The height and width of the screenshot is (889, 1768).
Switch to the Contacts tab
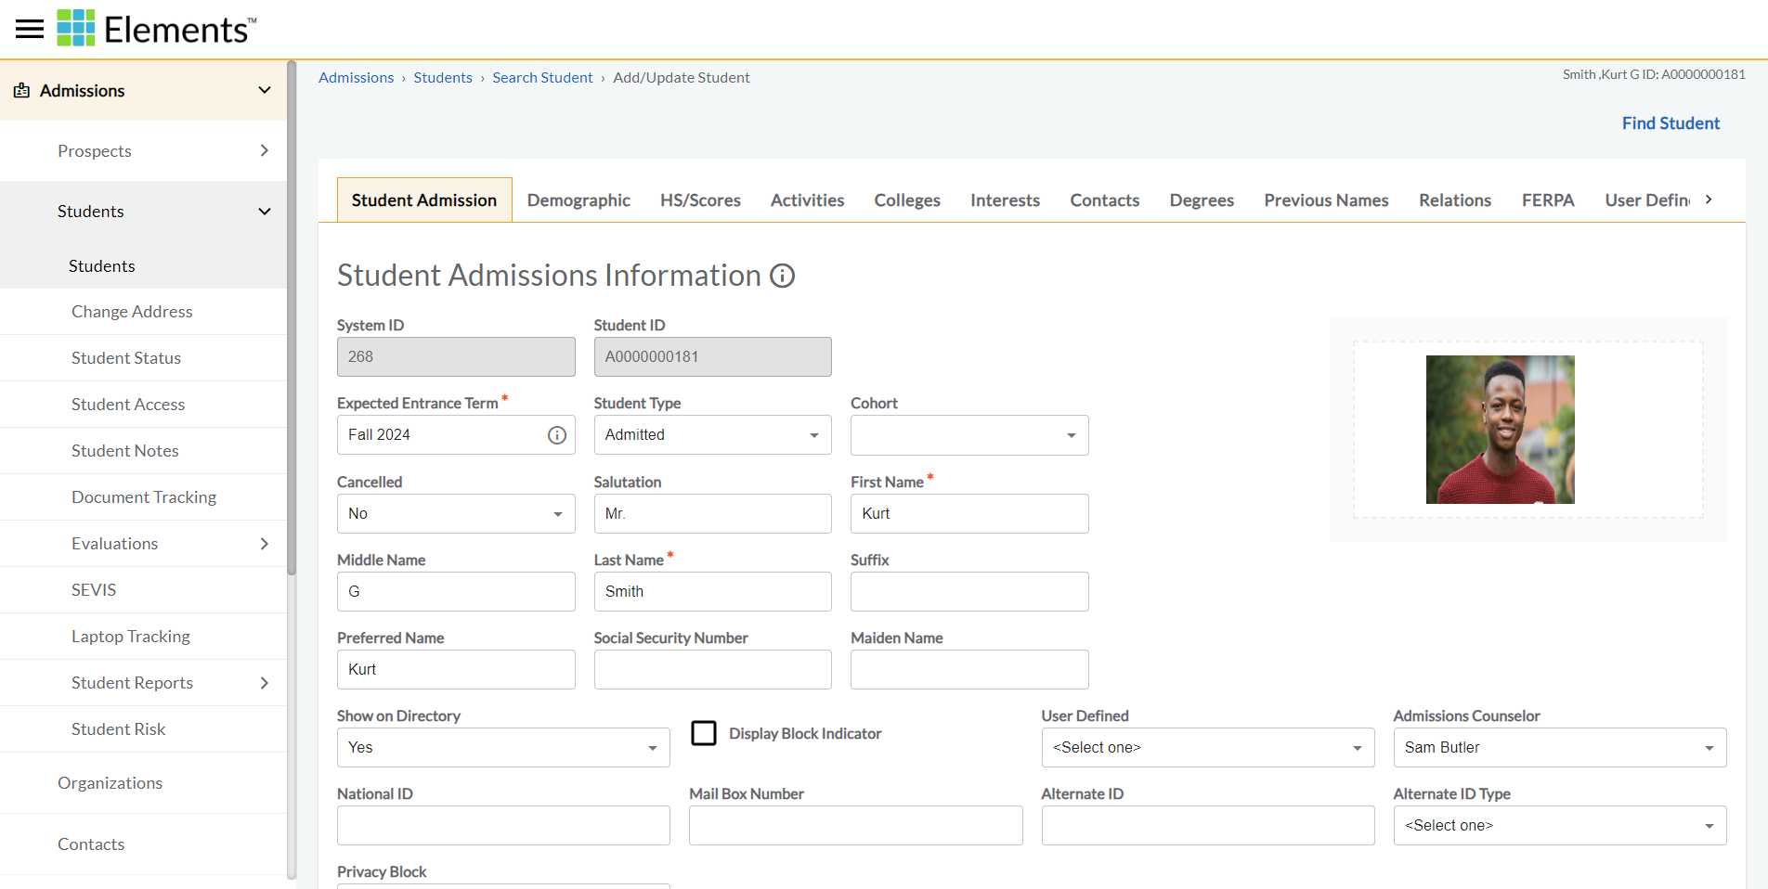1104,200
